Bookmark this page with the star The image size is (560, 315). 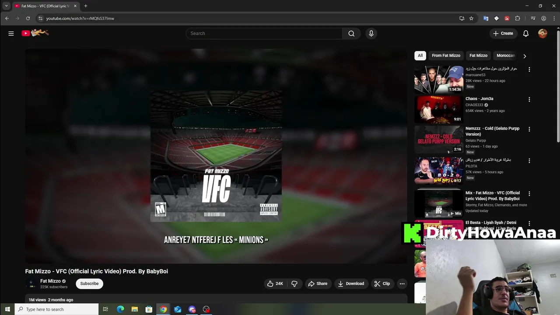point(471,18)
